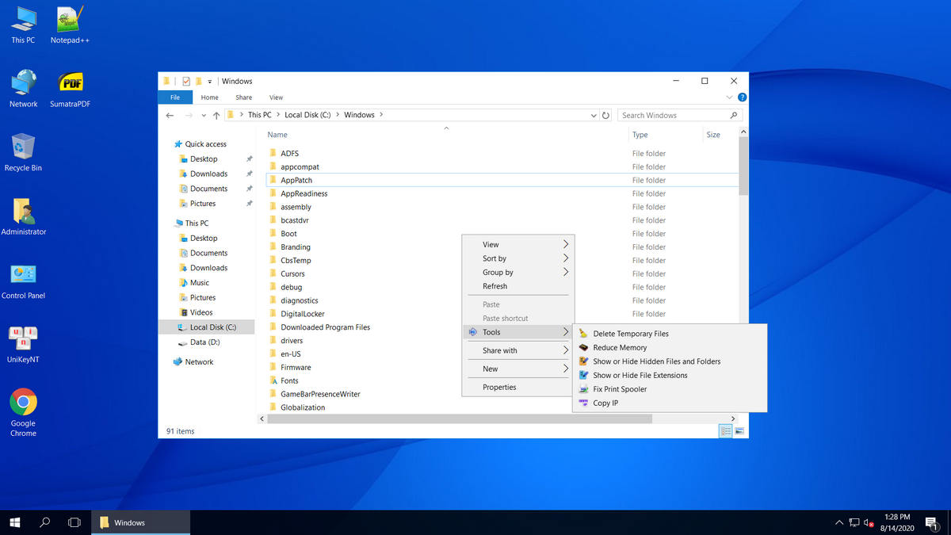
Task: Launch Google Chrome from the desktop
Action: click(x=23, y=403)
